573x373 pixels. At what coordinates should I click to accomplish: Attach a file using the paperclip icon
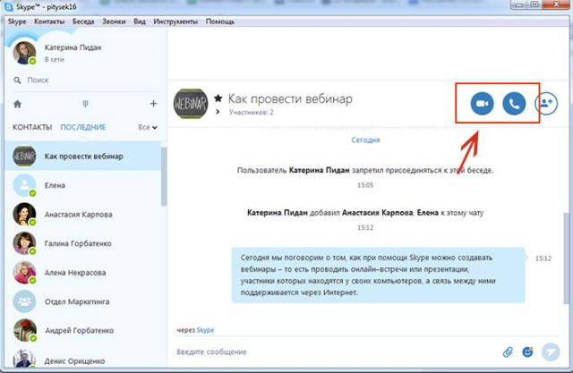[x=508, y=352]
